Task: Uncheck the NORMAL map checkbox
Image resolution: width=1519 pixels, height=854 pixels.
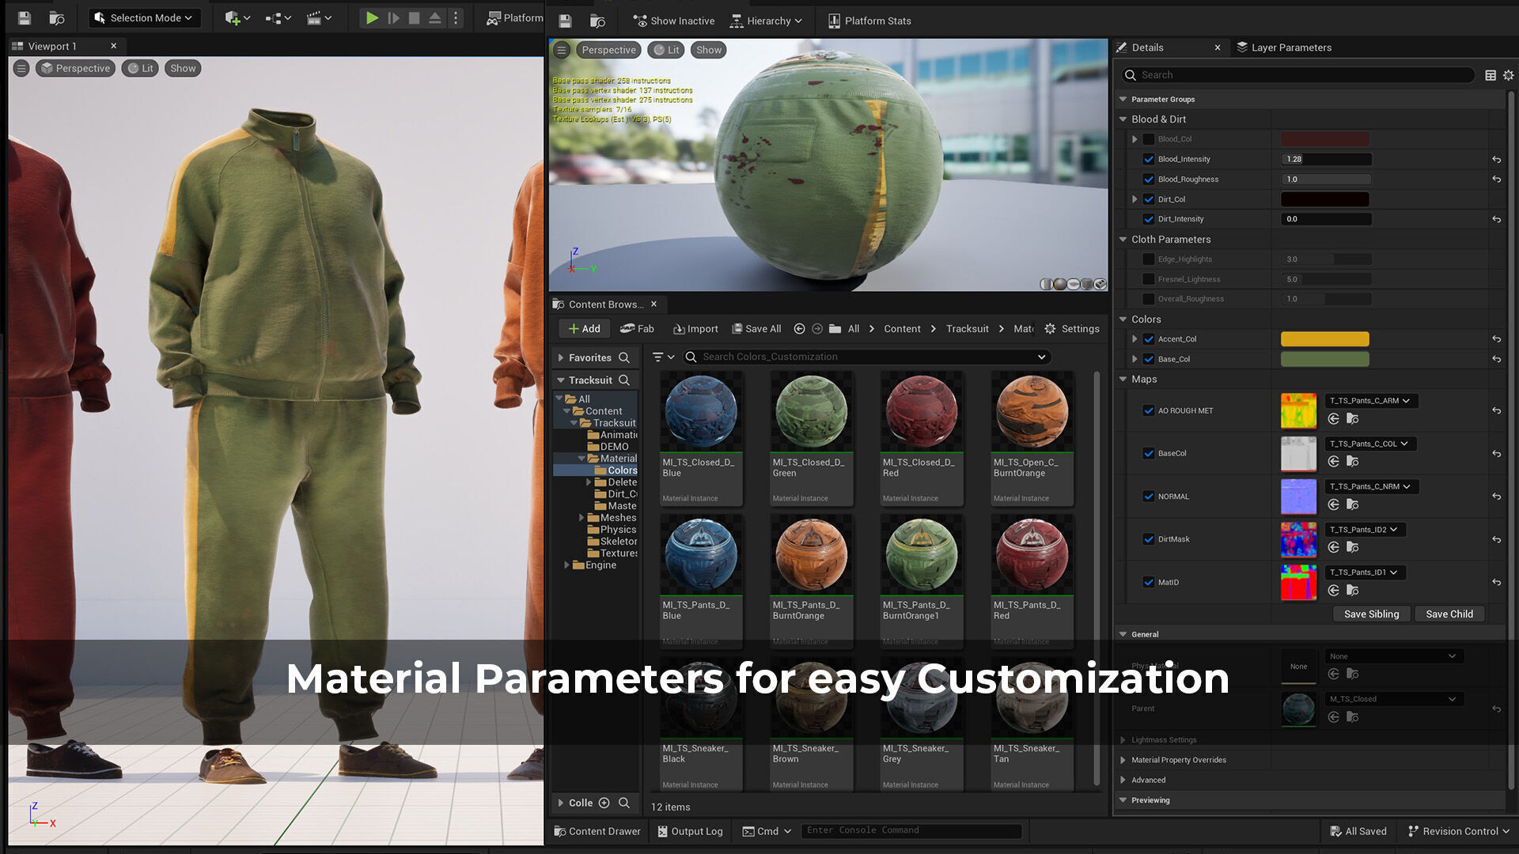Action: (1149, 497)
